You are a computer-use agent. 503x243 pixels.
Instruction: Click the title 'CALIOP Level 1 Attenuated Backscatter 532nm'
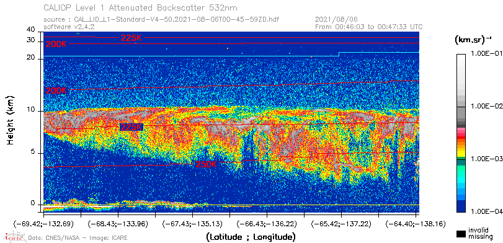point(141,7)
